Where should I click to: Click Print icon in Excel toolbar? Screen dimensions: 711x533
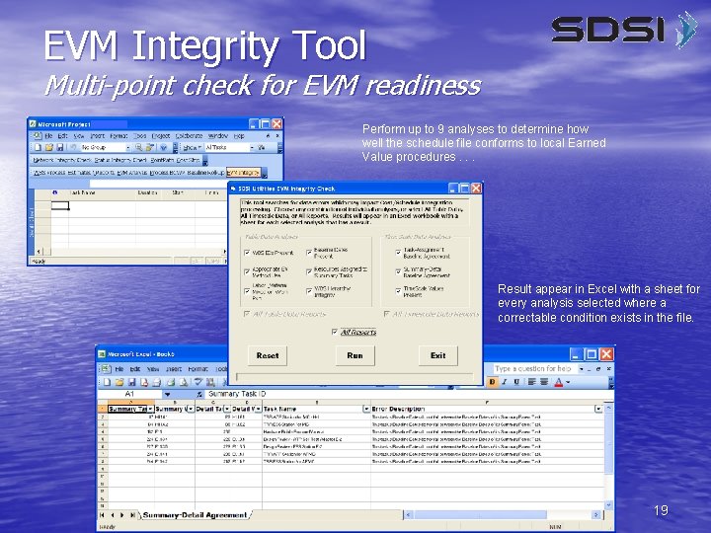171,382
